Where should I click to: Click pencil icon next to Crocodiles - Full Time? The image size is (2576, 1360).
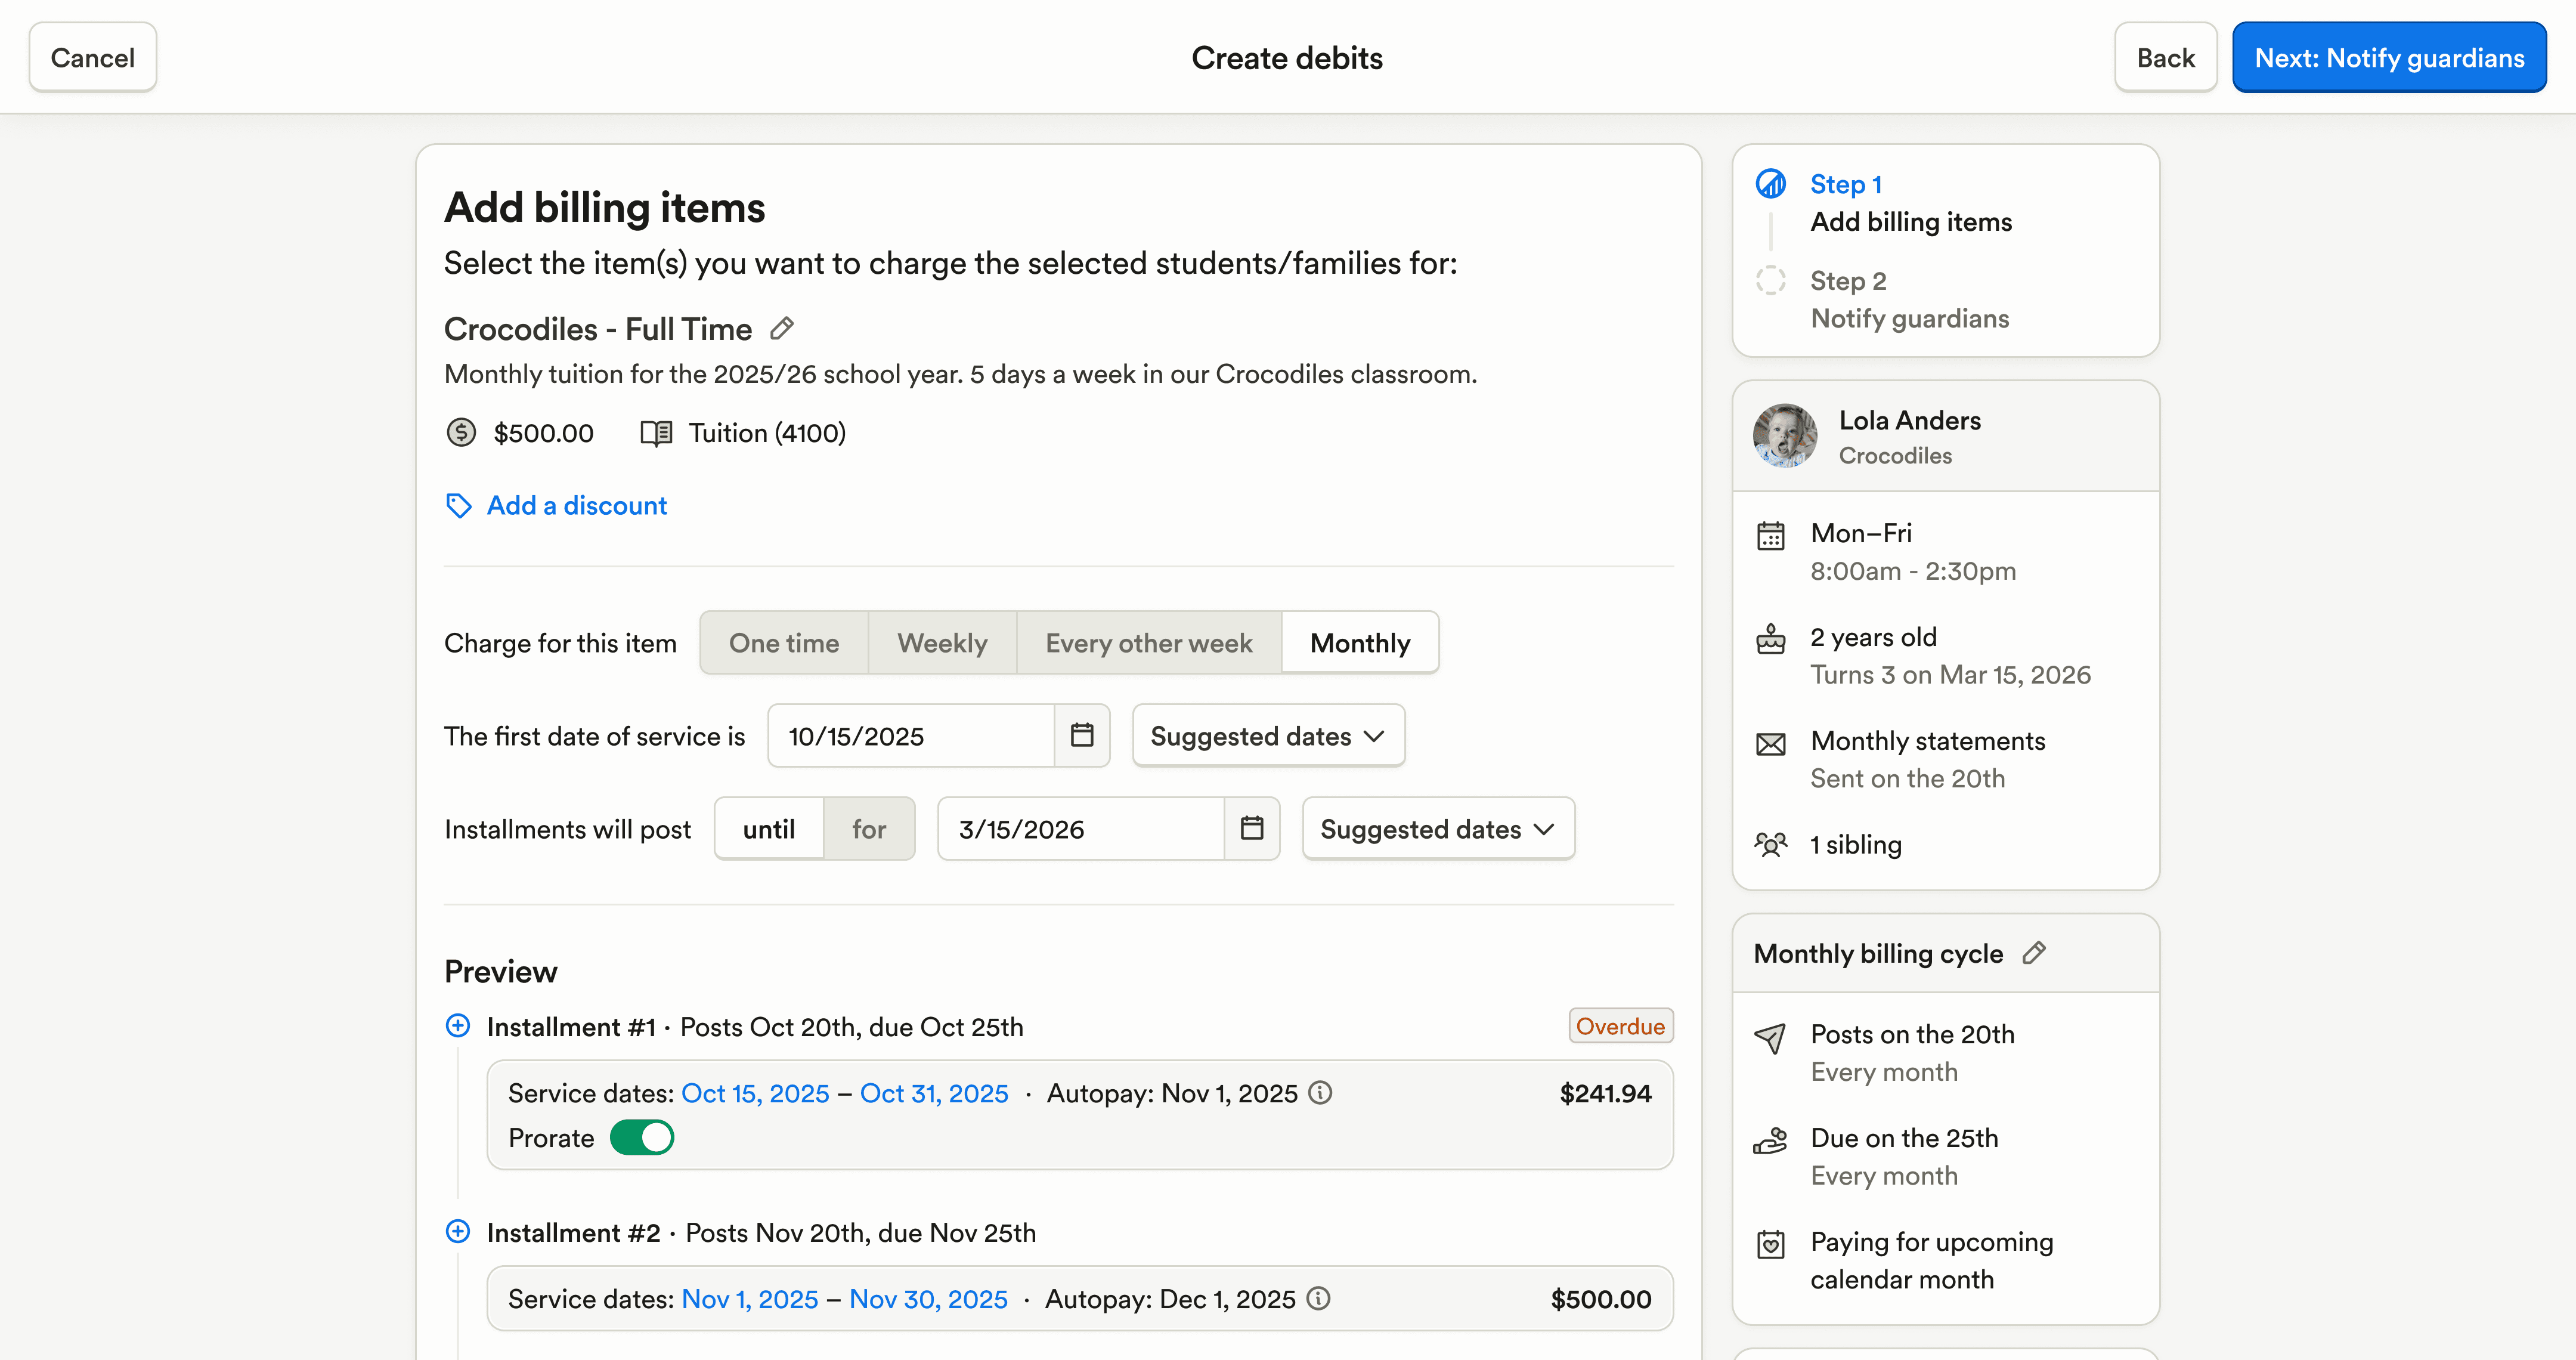point(782,328)
